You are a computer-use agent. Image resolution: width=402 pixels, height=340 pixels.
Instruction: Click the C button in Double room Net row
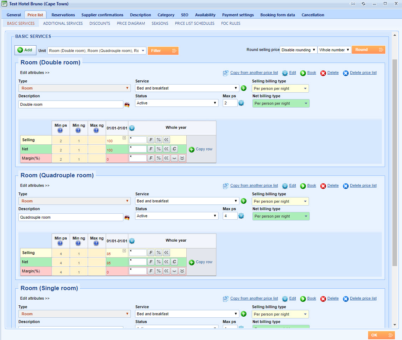pyautogui.click(x=174, y=149)
